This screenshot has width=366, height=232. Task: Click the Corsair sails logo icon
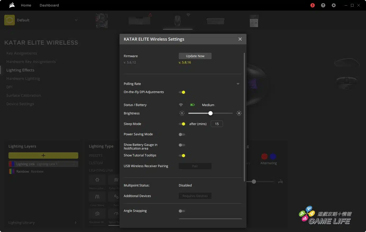[x=12, y=5]
